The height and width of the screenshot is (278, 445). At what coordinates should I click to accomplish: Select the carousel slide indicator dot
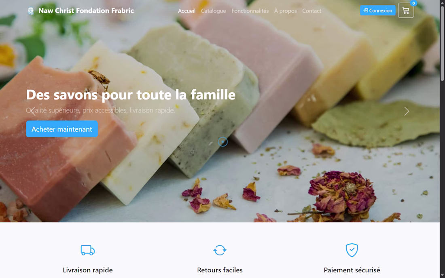pyautogui.click(x=223, y=142)
